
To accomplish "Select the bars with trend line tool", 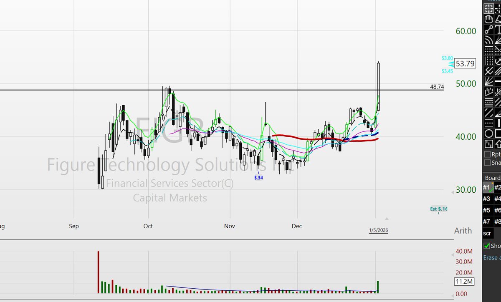I will click(488, 92).
